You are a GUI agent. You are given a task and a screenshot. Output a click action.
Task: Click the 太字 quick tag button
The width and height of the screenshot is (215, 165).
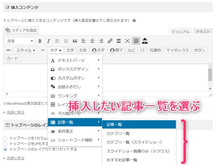tap(70, 50)
